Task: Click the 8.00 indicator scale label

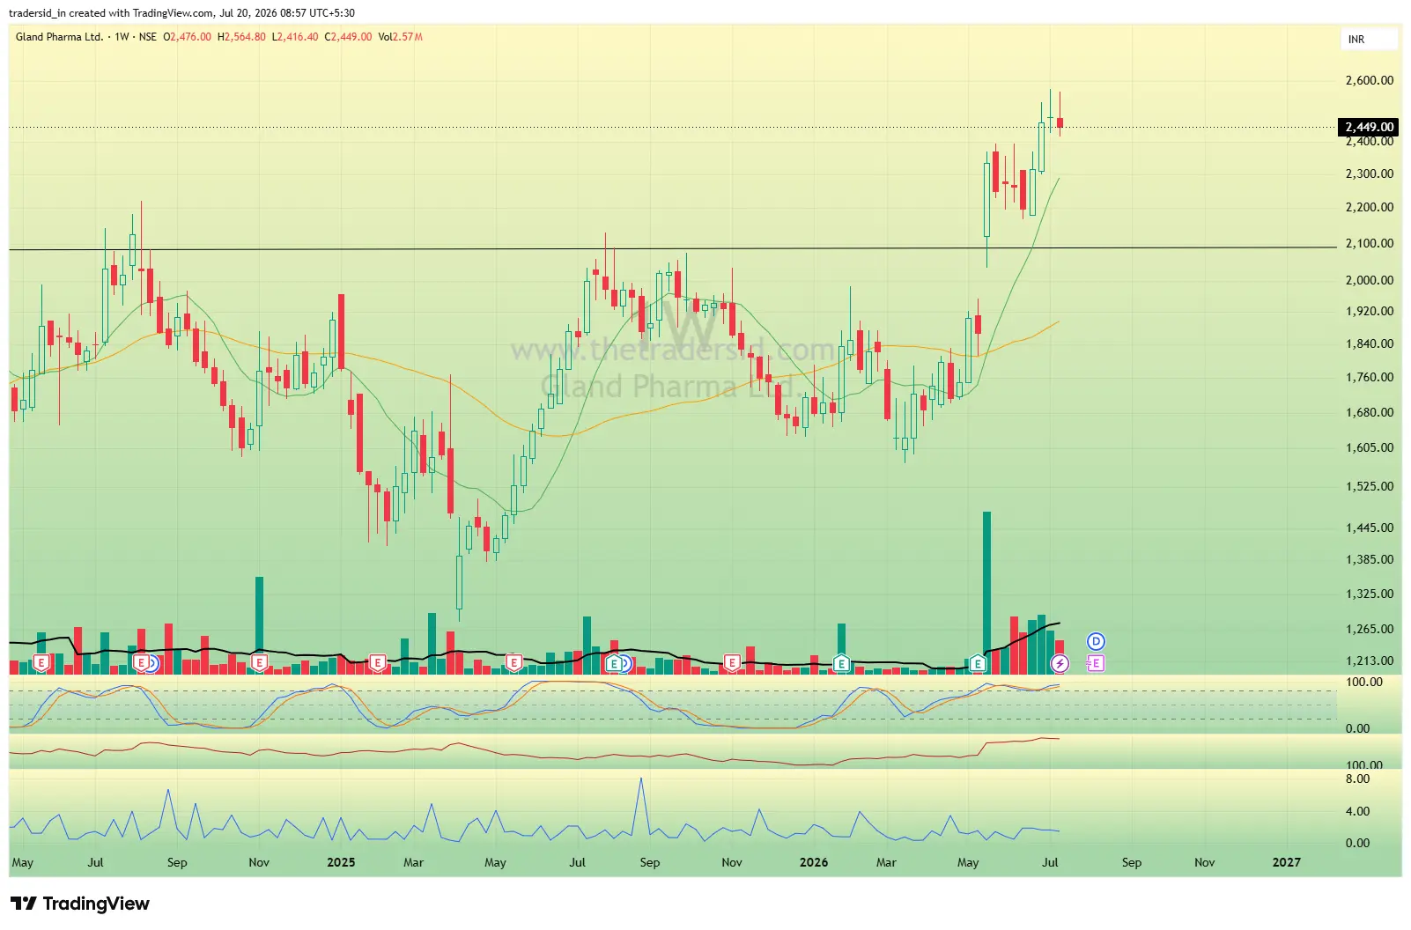Action: (1357, 779)
